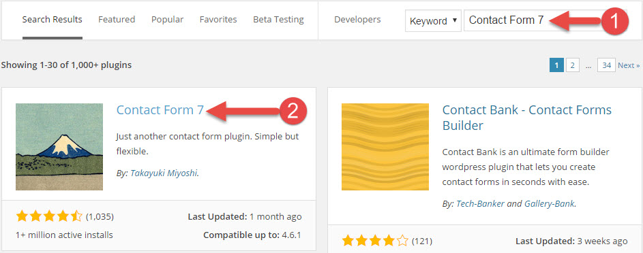Click the Contact Bank four-star rating

(x=375, y=241)
